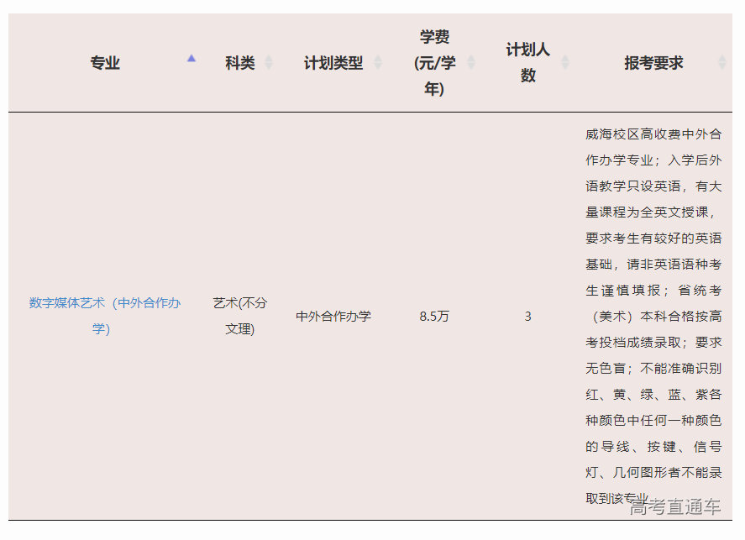Click the sort arrows beside 计划人数
This screenshot has height=540, width=745.
(565, 63)
